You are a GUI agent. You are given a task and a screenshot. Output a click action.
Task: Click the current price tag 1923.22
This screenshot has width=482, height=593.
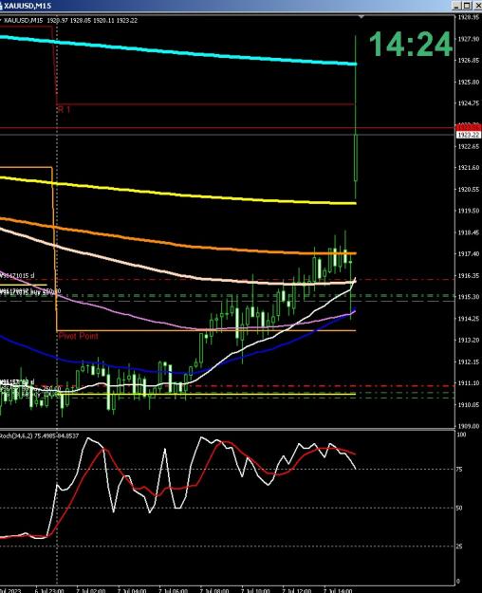pos(469,135)
